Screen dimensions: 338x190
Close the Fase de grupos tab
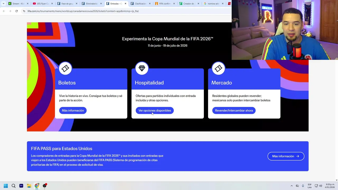click(77, 4)
